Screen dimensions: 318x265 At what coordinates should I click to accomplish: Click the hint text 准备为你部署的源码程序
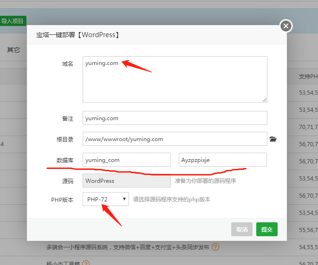[x=205, y=181]
